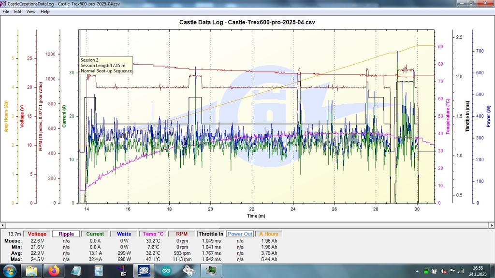Toggle the Current graph series

pyautogui.click(x=95, y=234)
